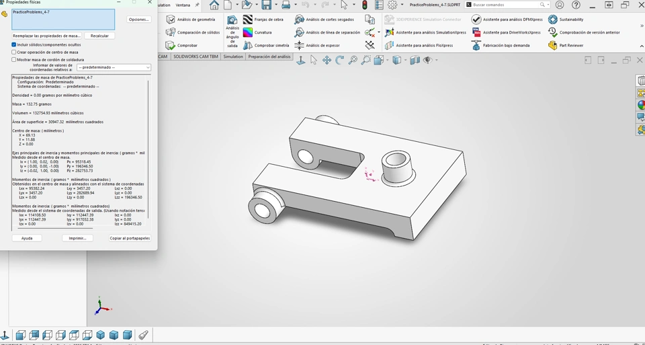Image resolution: width=645 pixels, height=345 pixels.
Task: Uncheck Incluir sólidos/componentes ocultos
Action: [x=14, y=44]
